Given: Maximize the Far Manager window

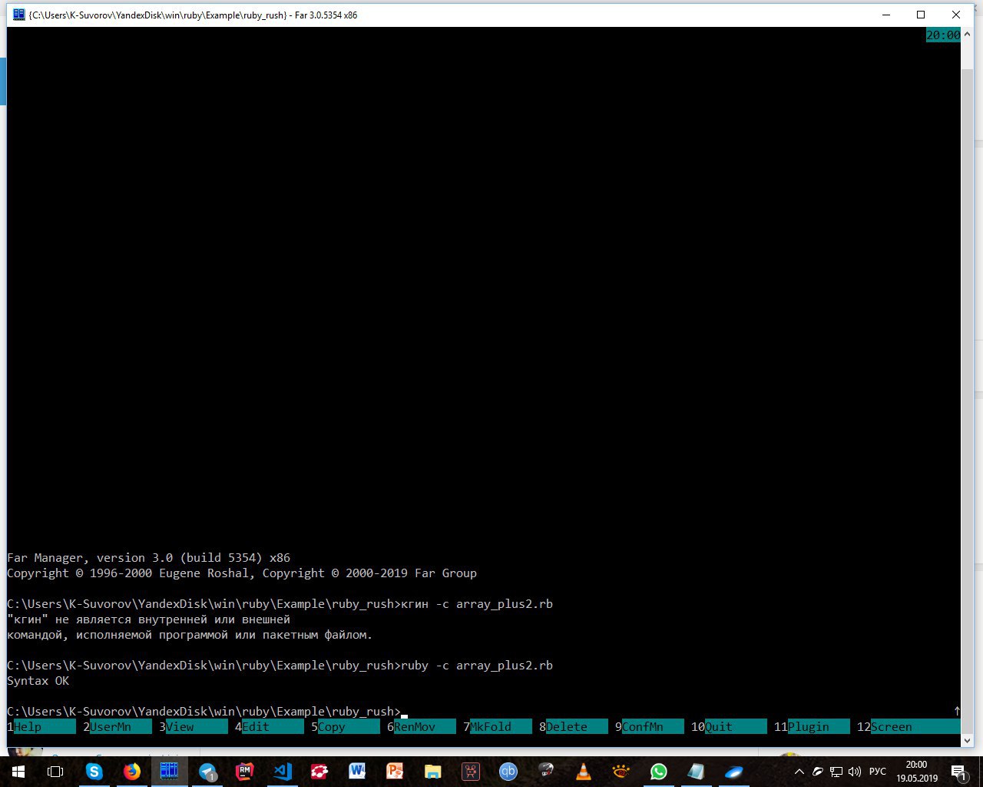Looking at the screenshot, I should pos(921,15).
